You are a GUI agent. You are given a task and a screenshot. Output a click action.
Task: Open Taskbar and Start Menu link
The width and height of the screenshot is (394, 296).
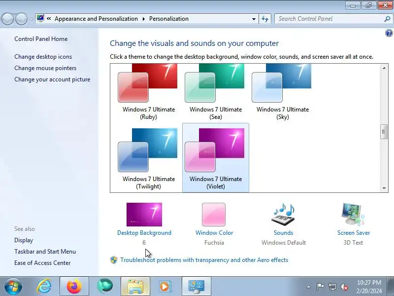click(45, 252)
